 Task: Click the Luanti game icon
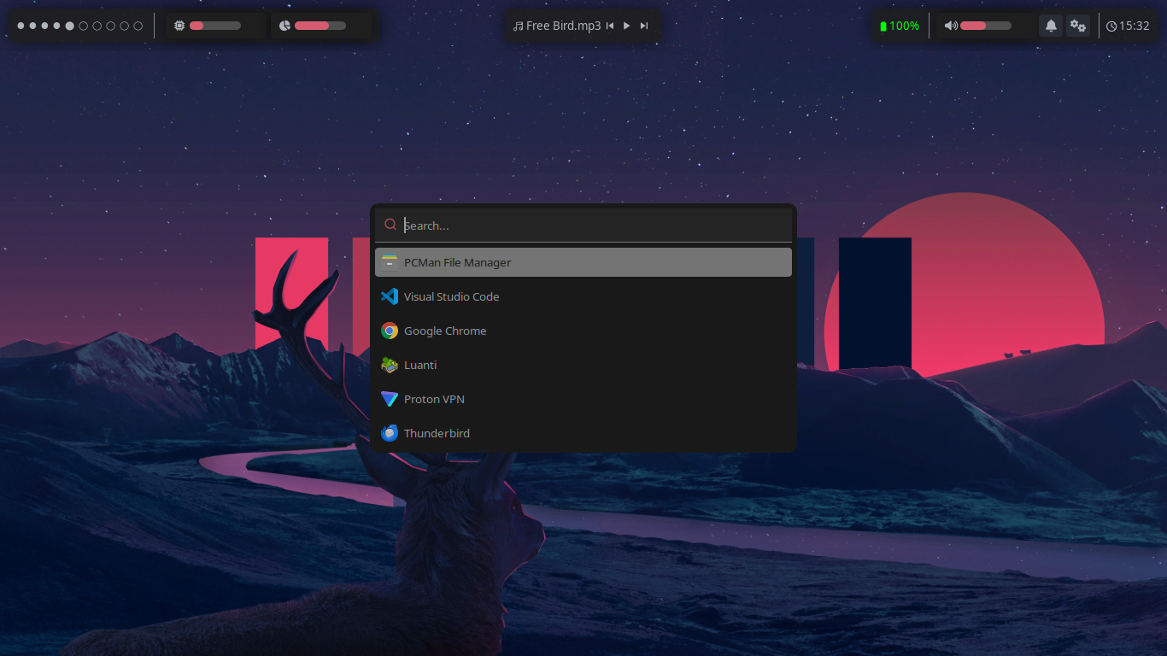pos(390,365)
